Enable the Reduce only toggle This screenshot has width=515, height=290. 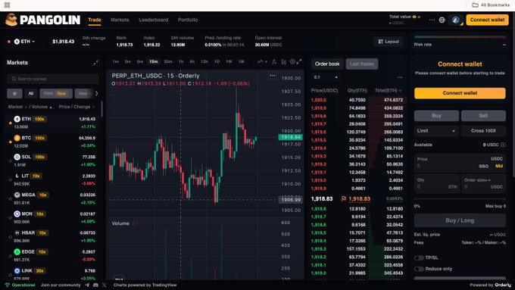[x=419, y=269]
